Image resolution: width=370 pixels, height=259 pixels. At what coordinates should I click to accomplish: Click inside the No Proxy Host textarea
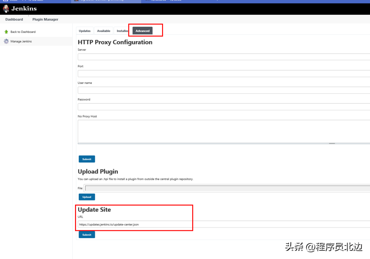point(224,131)
